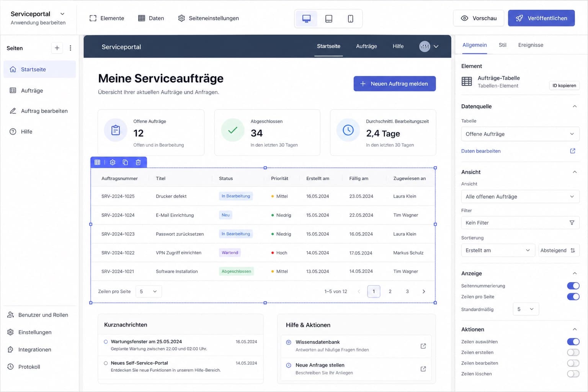This screenshot has width=588, height=392.
Task: Enable Zeilen erstellen switch
Action: (573, 352)
